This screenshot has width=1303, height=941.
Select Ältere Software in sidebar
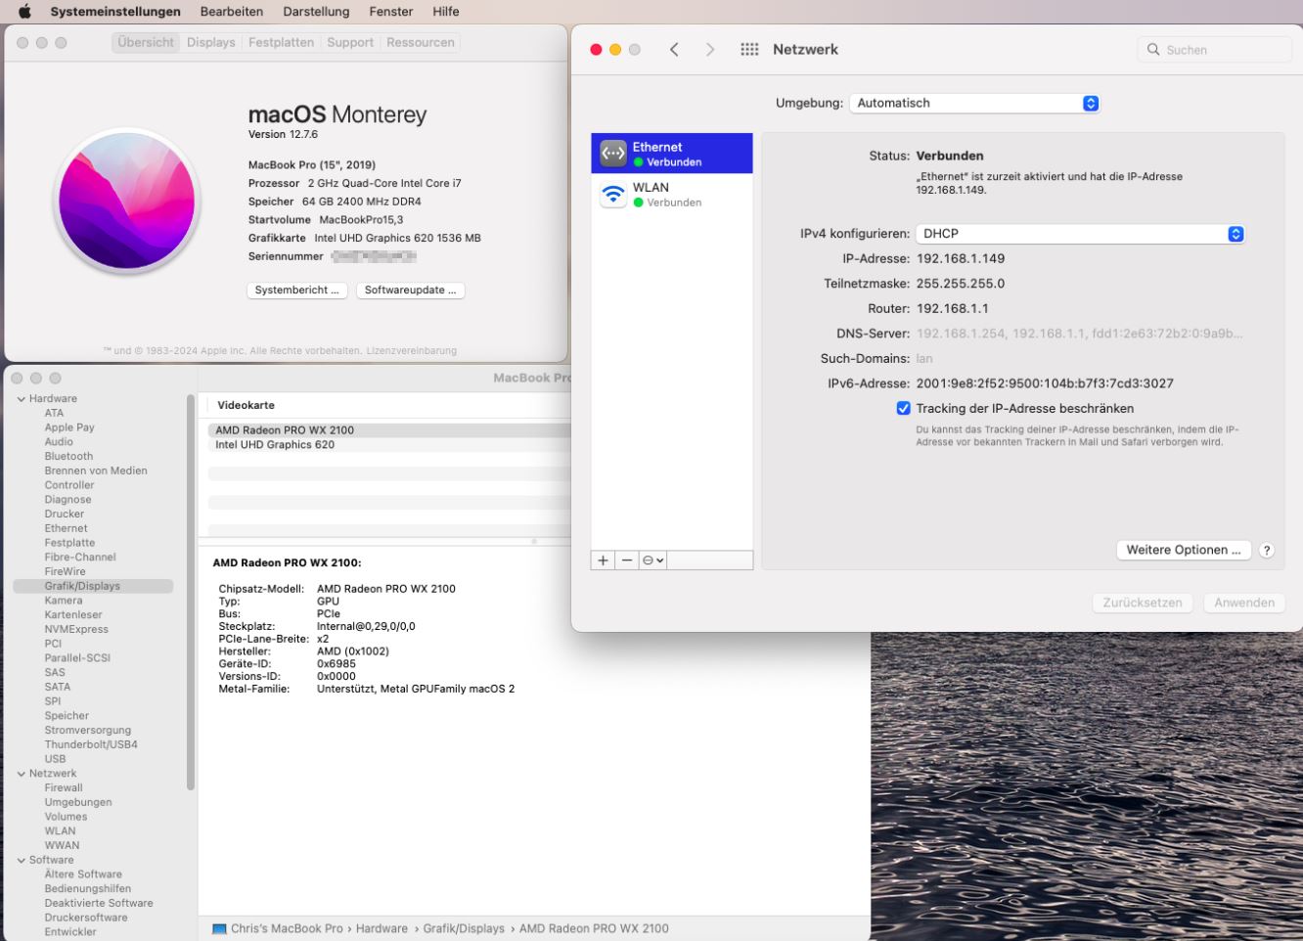point(83,874)
